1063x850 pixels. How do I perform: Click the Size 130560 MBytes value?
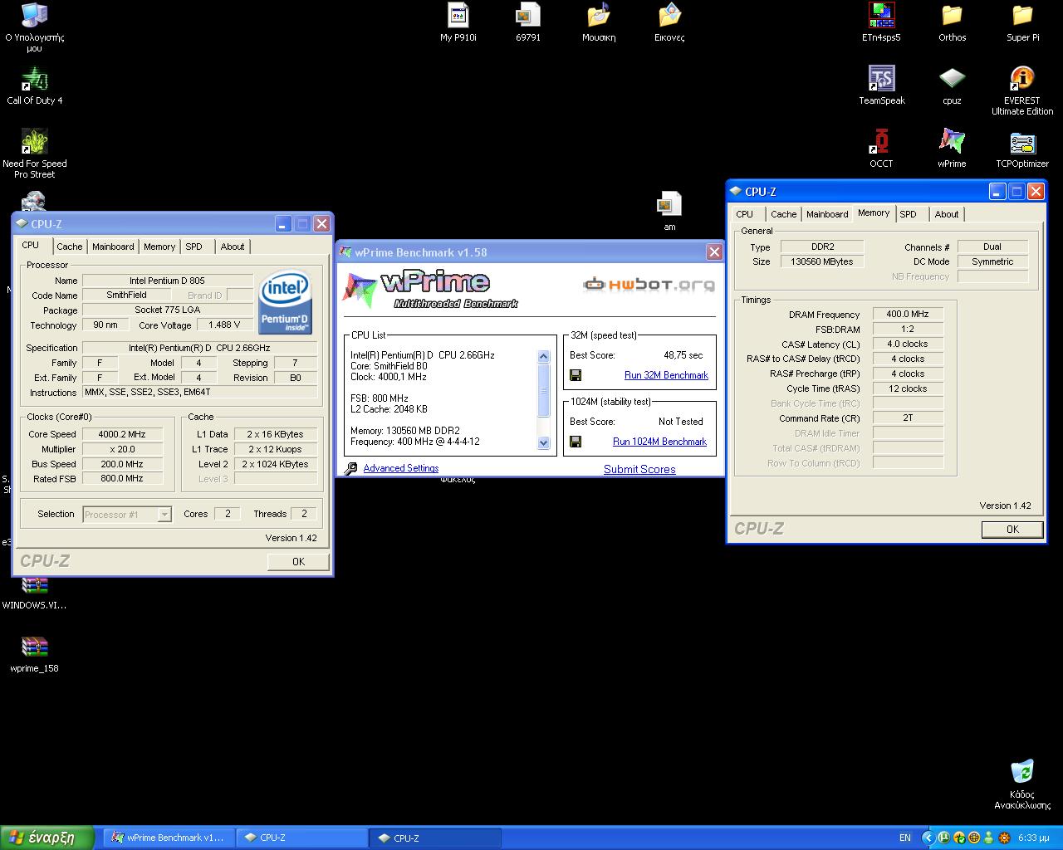click(x=822, y=261)
